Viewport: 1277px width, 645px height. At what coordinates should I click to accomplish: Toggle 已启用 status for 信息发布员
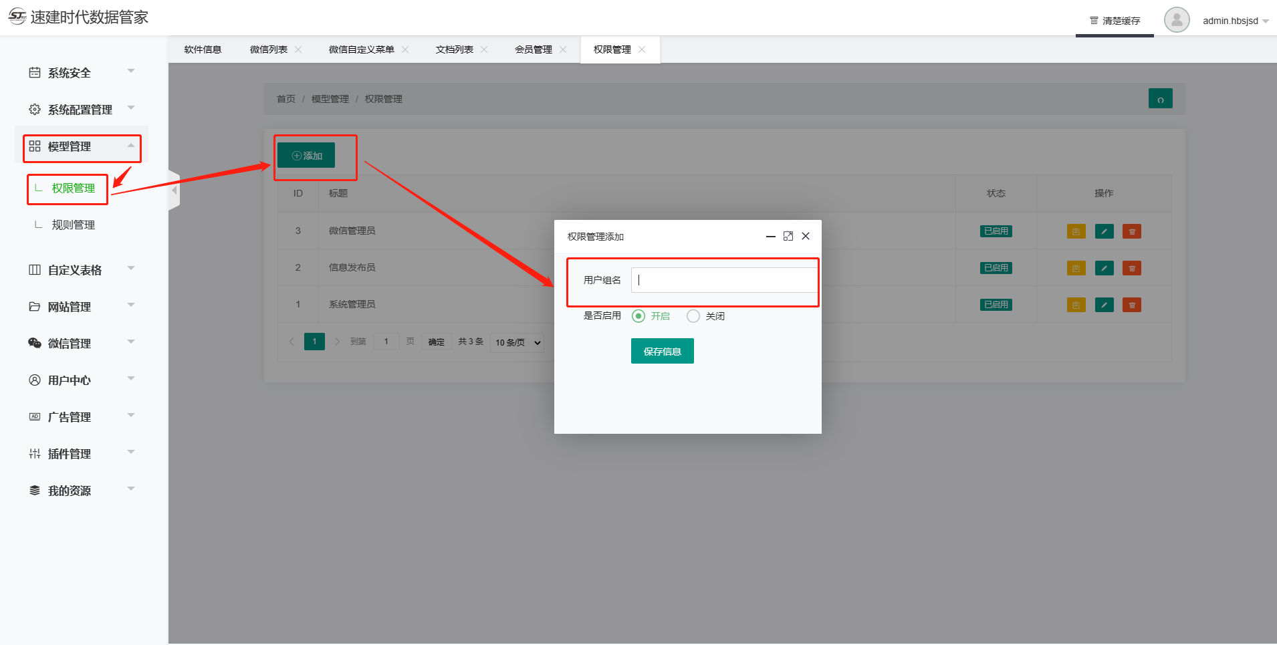click(x=996, y=268)
